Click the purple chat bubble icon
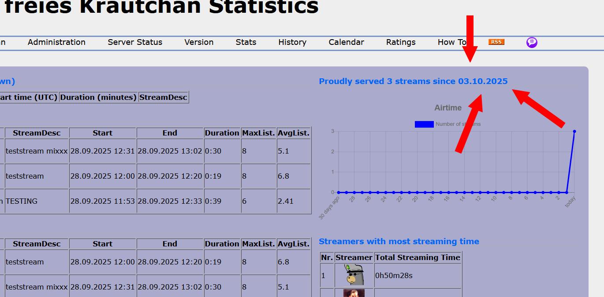604x297 pixels. 532,42
